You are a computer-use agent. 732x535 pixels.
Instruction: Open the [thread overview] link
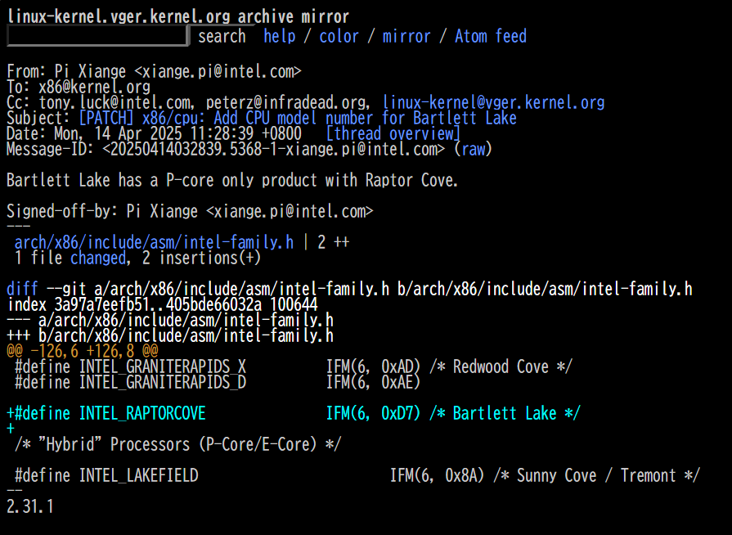coord(393,134)
